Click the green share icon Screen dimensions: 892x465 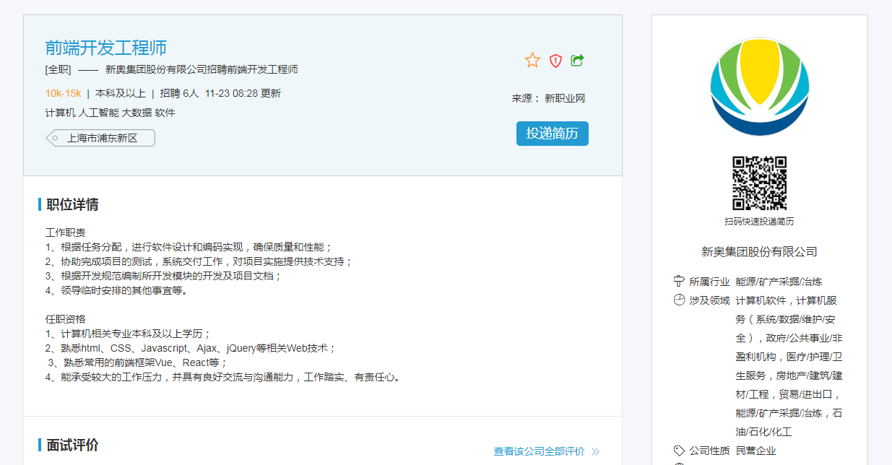577,61
